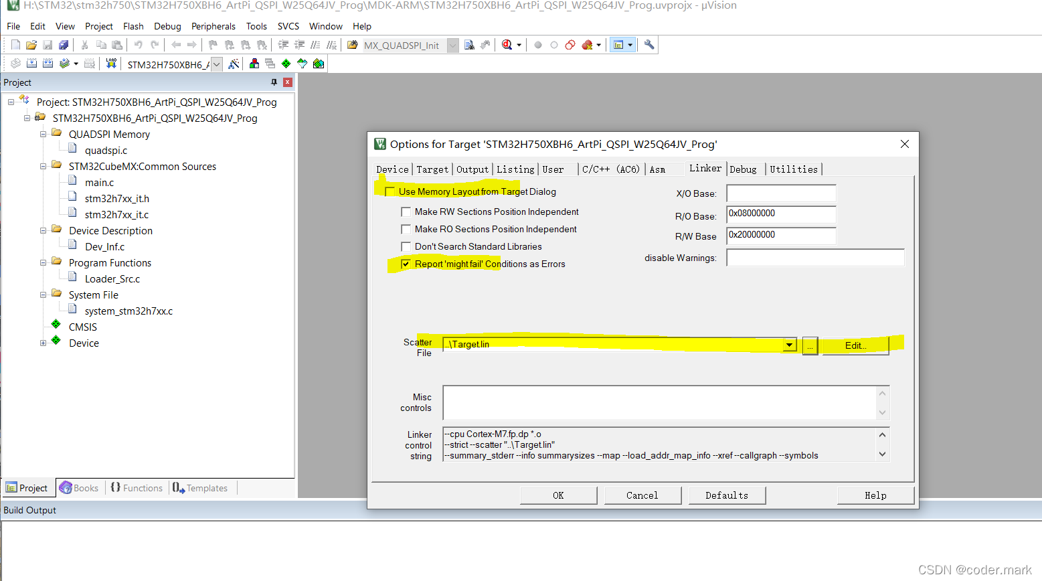The height and width of the screenshot is (581, 1042).
Task: Click the Download LOAD icon
Action: pos(111,64)
